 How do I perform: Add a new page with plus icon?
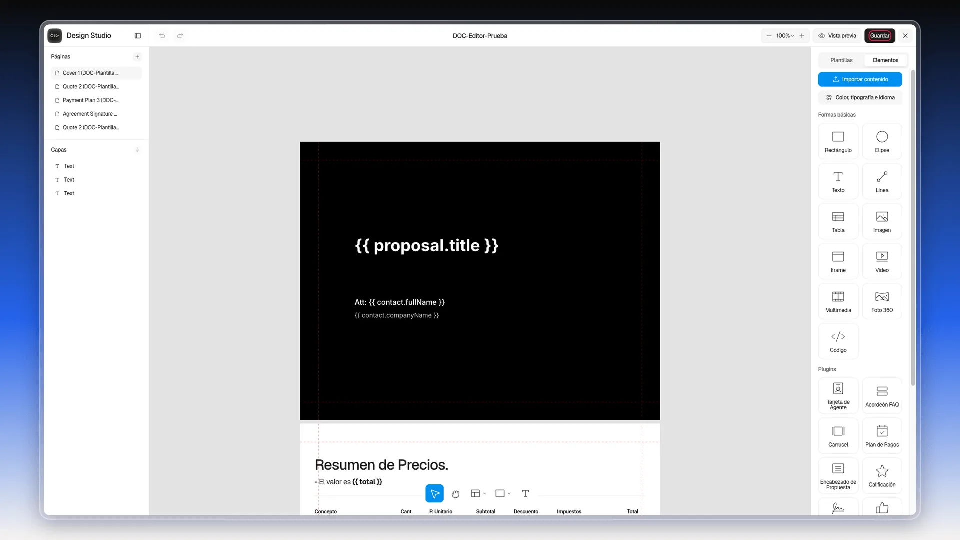click(137, 57)
